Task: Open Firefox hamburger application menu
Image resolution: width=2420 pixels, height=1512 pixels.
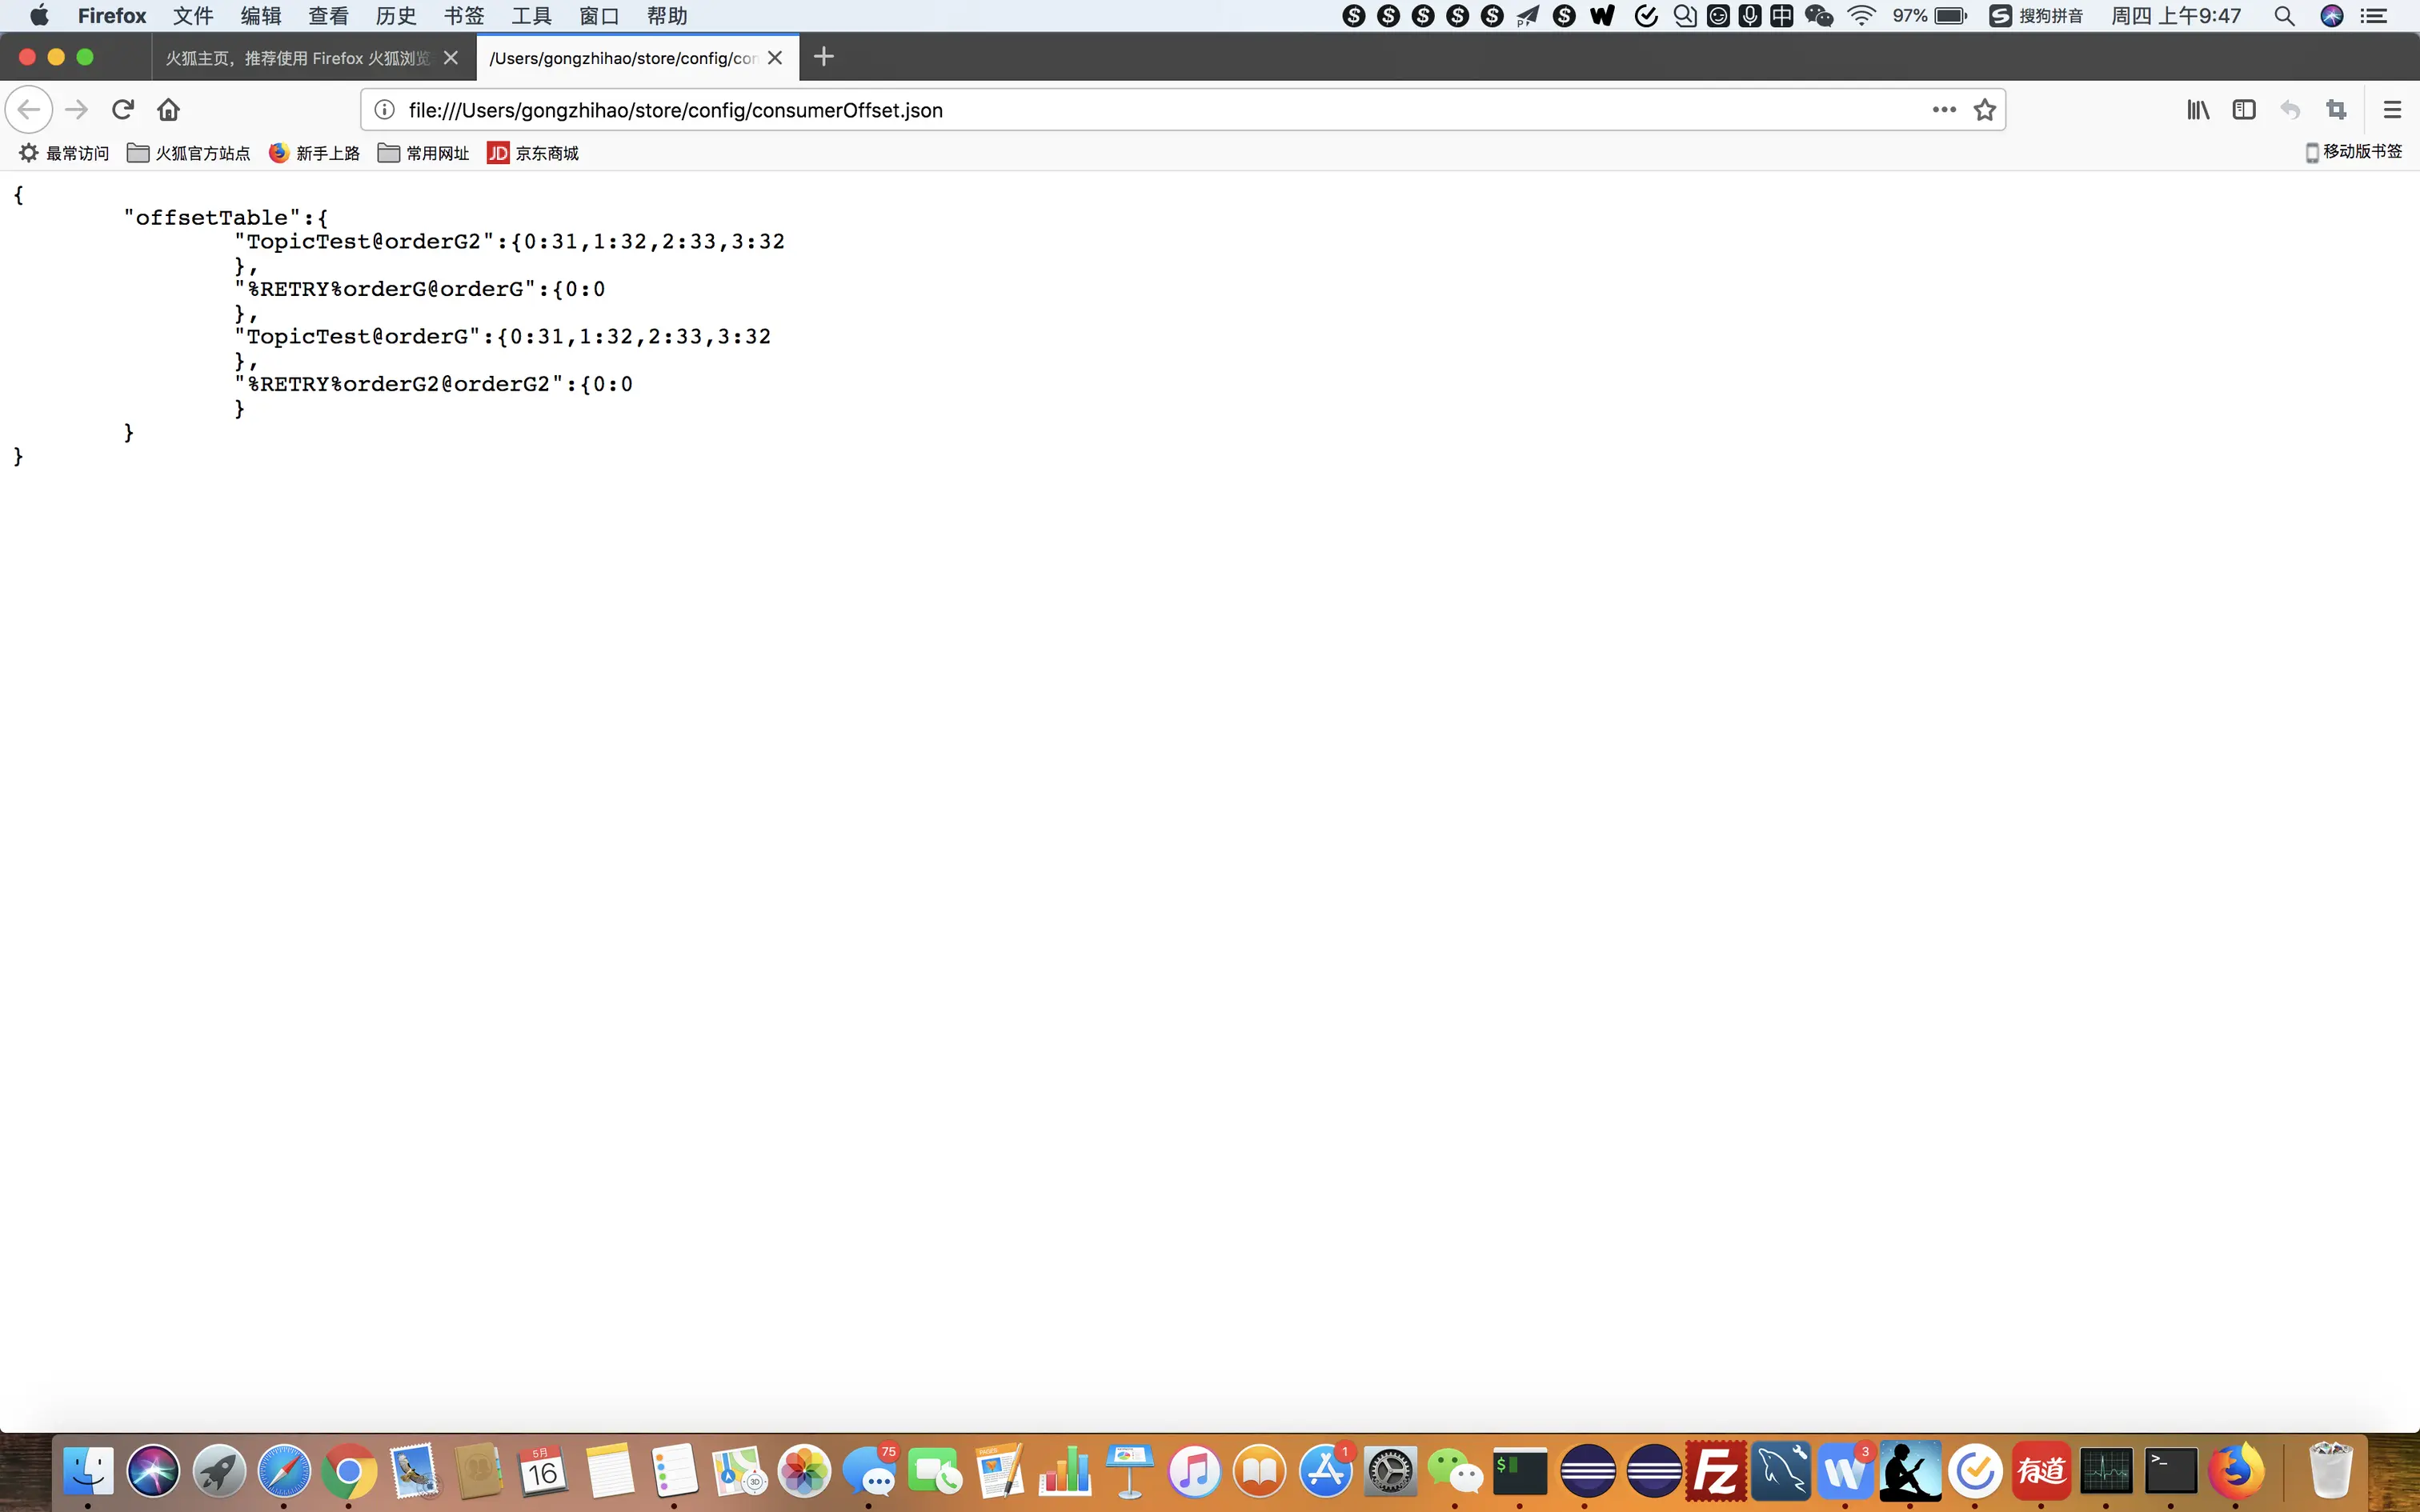Action: [2392, 110]
